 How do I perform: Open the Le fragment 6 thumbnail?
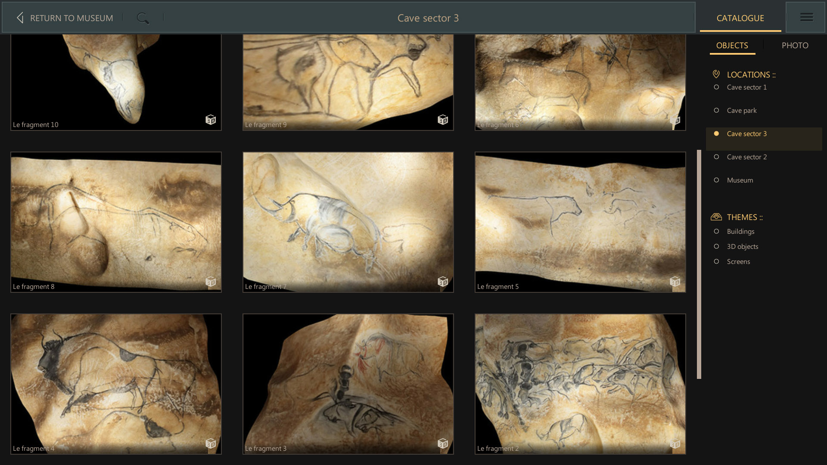click(x=580, y=82)
